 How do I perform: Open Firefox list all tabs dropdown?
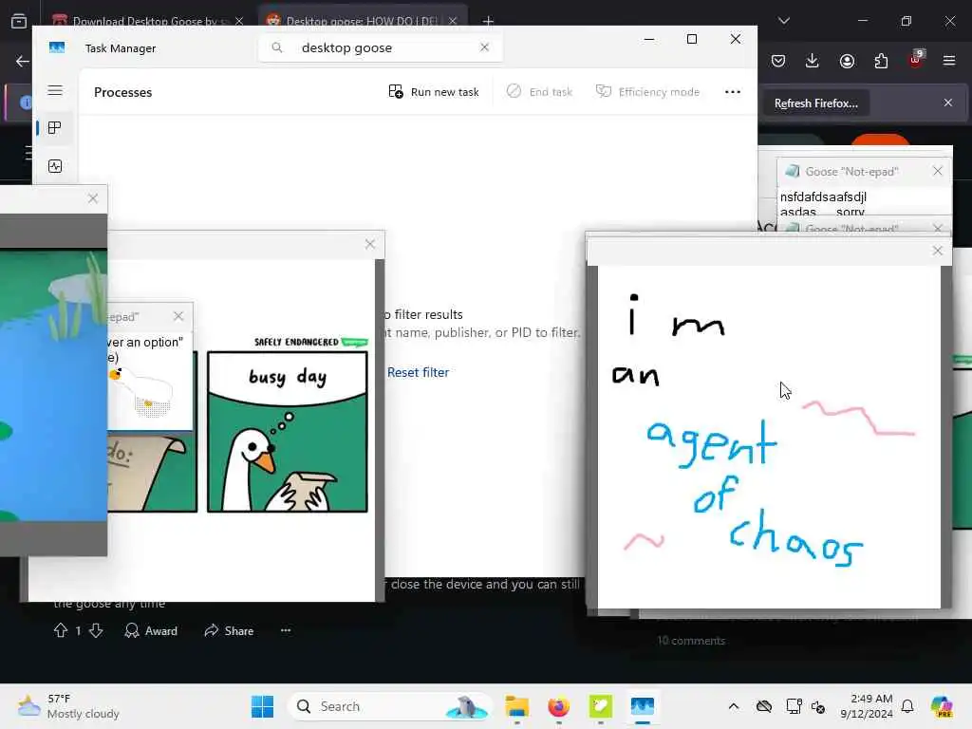click(784, 21)
